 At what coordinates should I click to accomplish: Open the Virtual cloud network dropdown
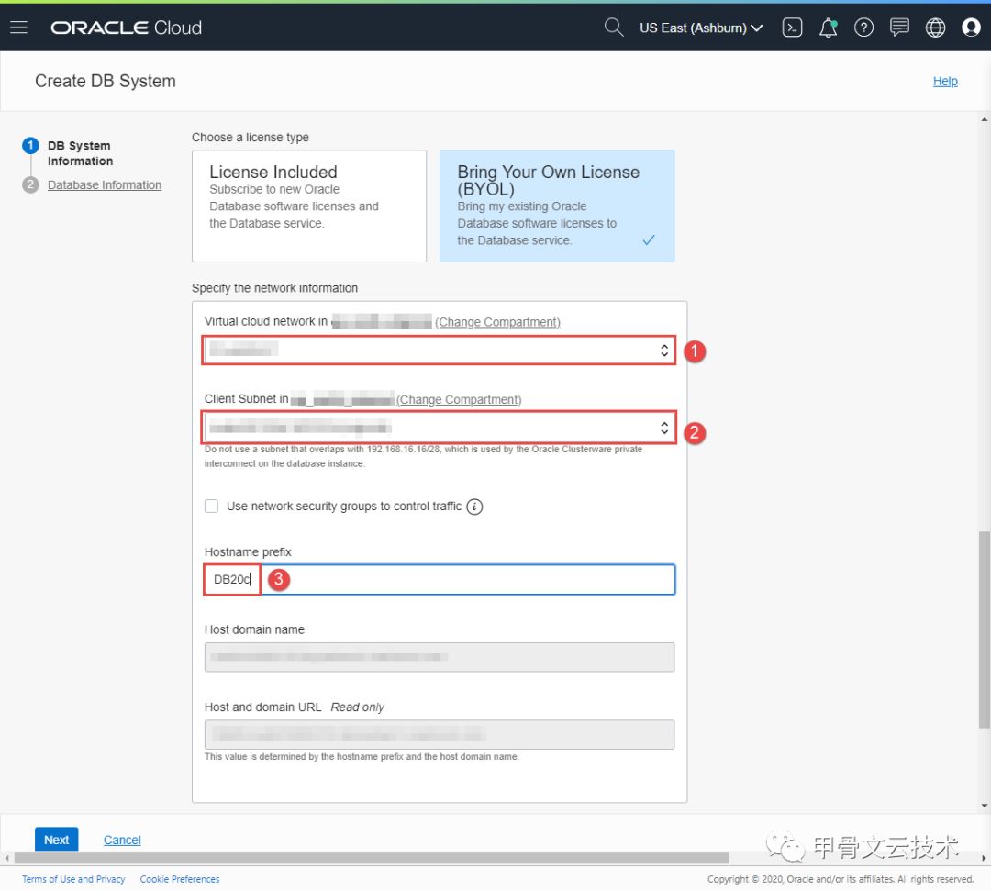click(439, 351)
